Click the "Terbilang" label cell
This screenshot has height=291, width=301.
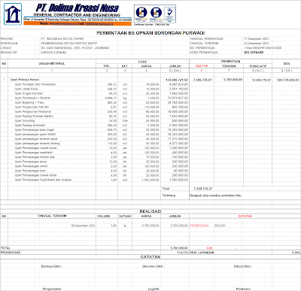tap(169, 196)
